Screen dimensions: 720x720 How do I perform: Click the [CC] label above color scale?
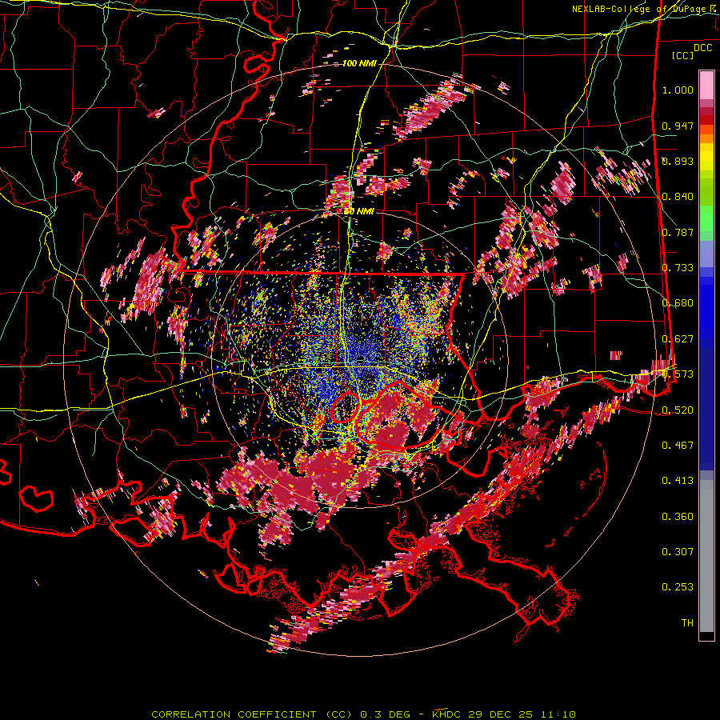point(682,55)
